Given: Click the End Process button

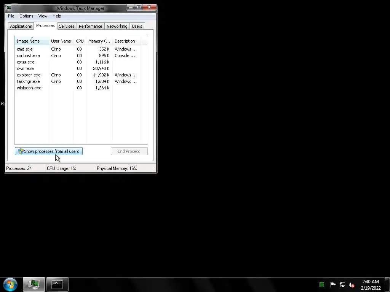Looking at the screenshot, I should click(129, 151).
